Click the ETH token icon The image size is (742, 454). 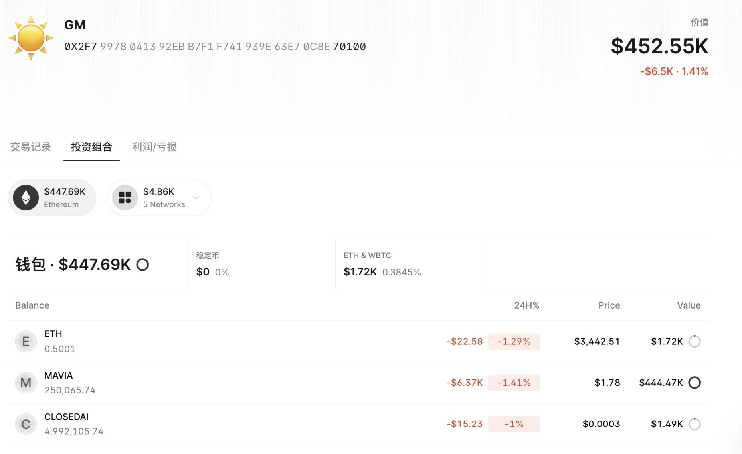[x=26, y=342]
